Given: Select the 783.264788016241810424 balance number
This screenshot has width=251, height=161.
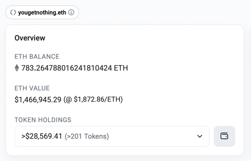Looking at the screenshot, I should click(x=67, y=68).
